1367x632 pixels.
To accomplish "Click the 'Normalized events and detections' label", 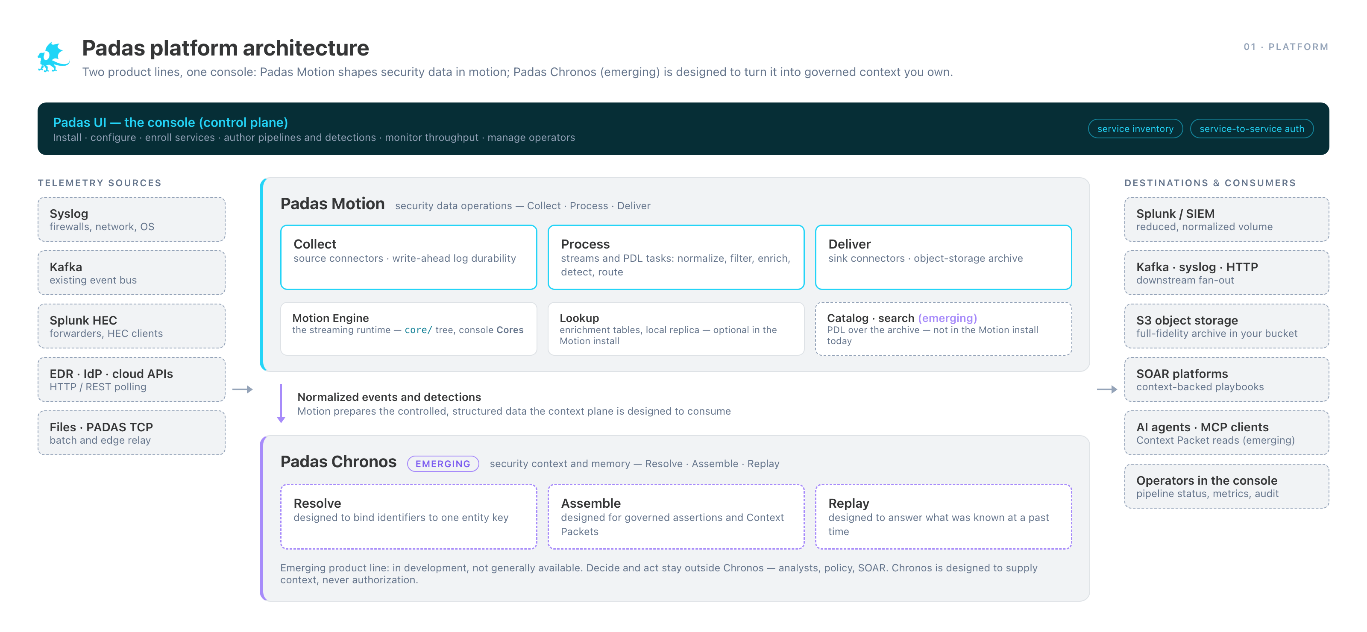I will 389,397.
